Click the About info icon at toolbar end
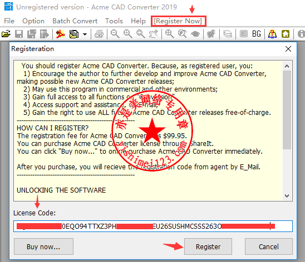The height and width of the screenshot is (262, 305). point(301,34)
